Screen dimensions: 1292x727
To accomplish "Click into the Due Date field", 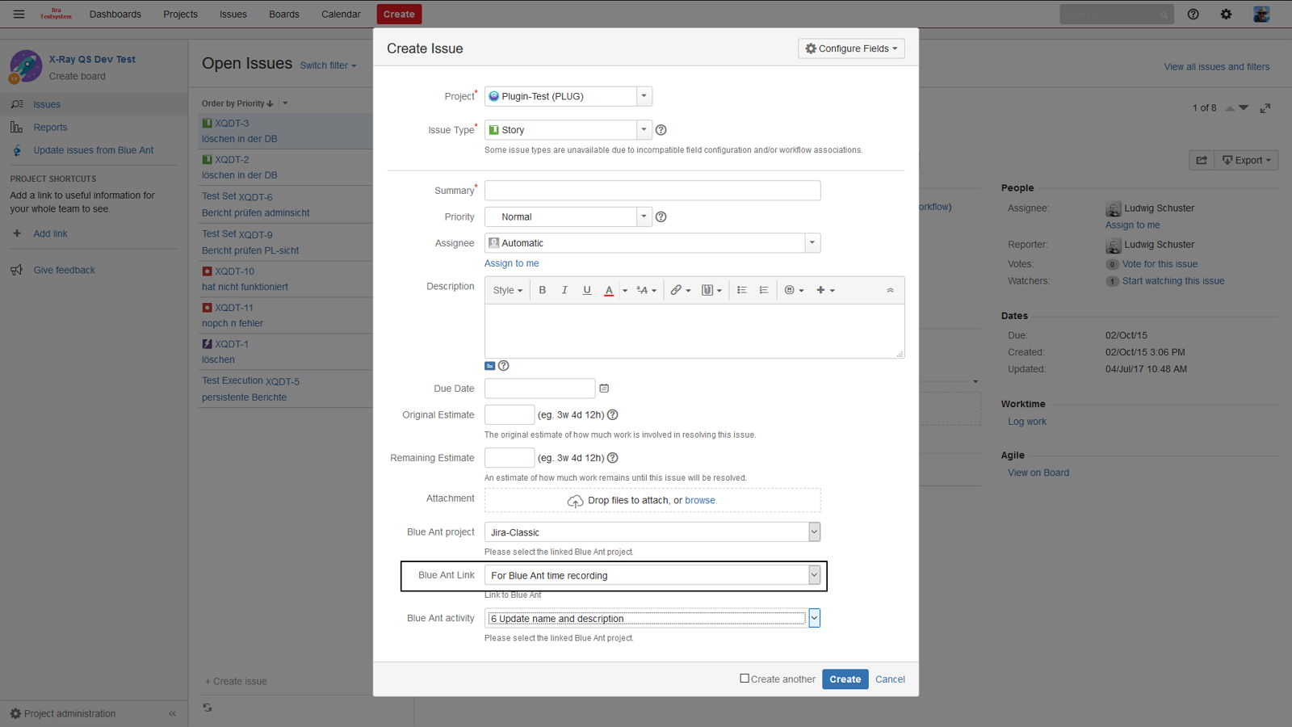I will pyautogui.click(x=539, y=389).
